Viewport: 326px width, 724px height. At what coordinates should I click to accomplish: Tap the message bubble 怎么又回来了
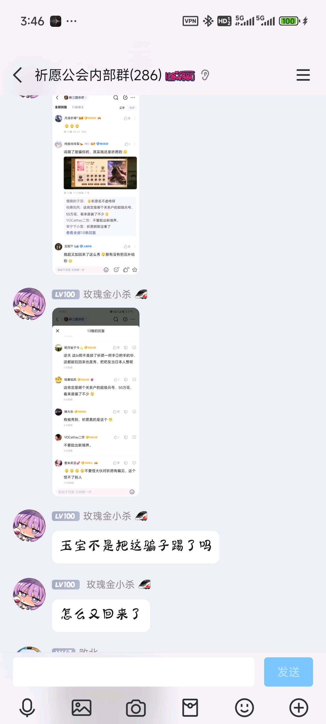coord(101,615)
